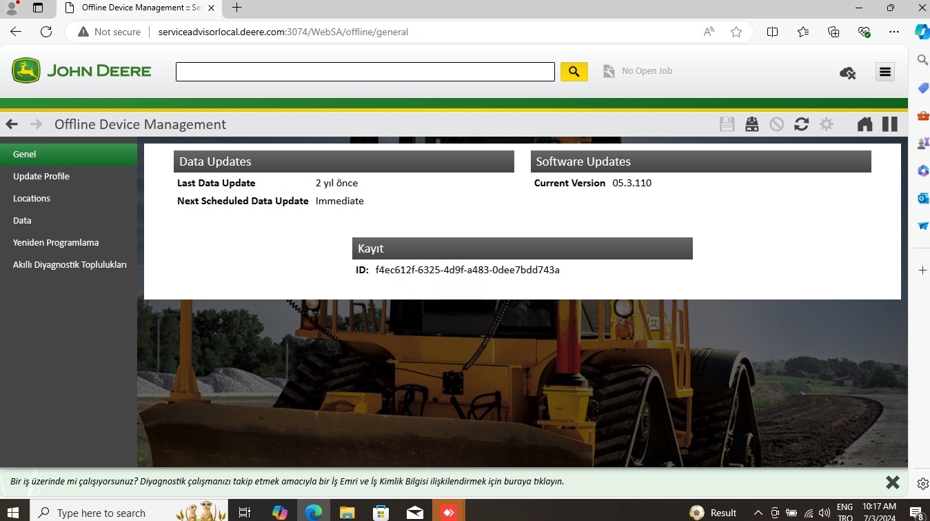Open Locations in the sidebar
930x521 pixels.
coord(32,199)
